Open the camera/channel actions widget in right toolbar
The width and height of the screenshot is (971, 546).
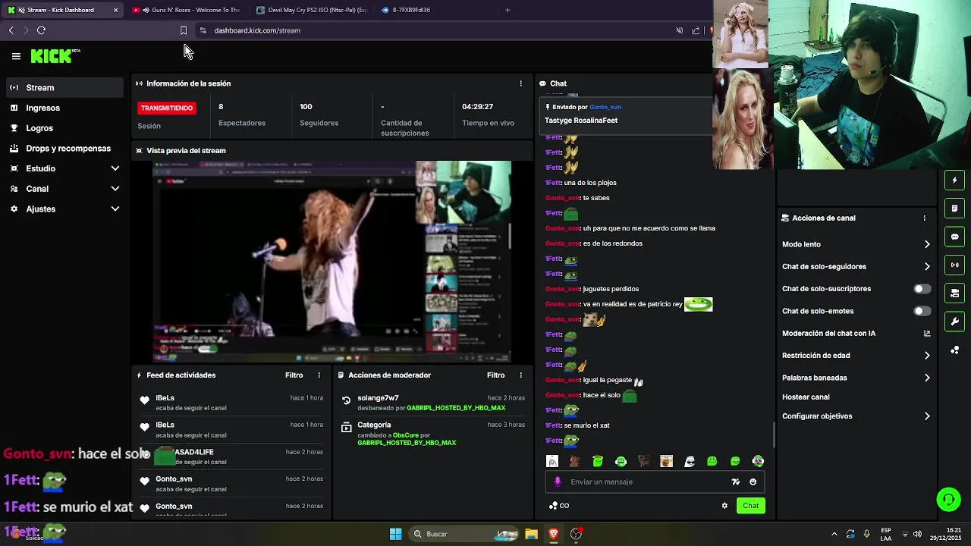click(954, 293)
